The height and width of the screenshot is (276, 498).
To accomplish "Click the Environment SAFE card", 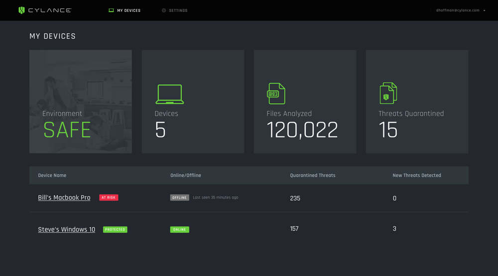I will [80, 102].
